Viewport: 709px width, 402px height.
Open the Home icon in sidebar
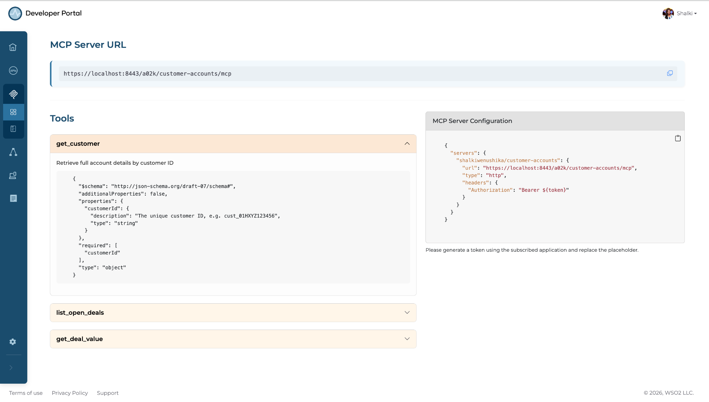tap(13, 47)
